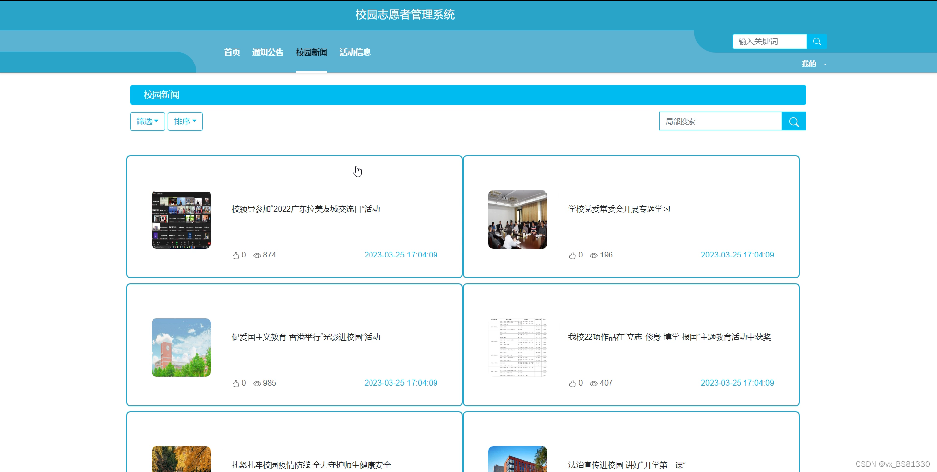Click the eye icon beside 407 views

[594, 384]
